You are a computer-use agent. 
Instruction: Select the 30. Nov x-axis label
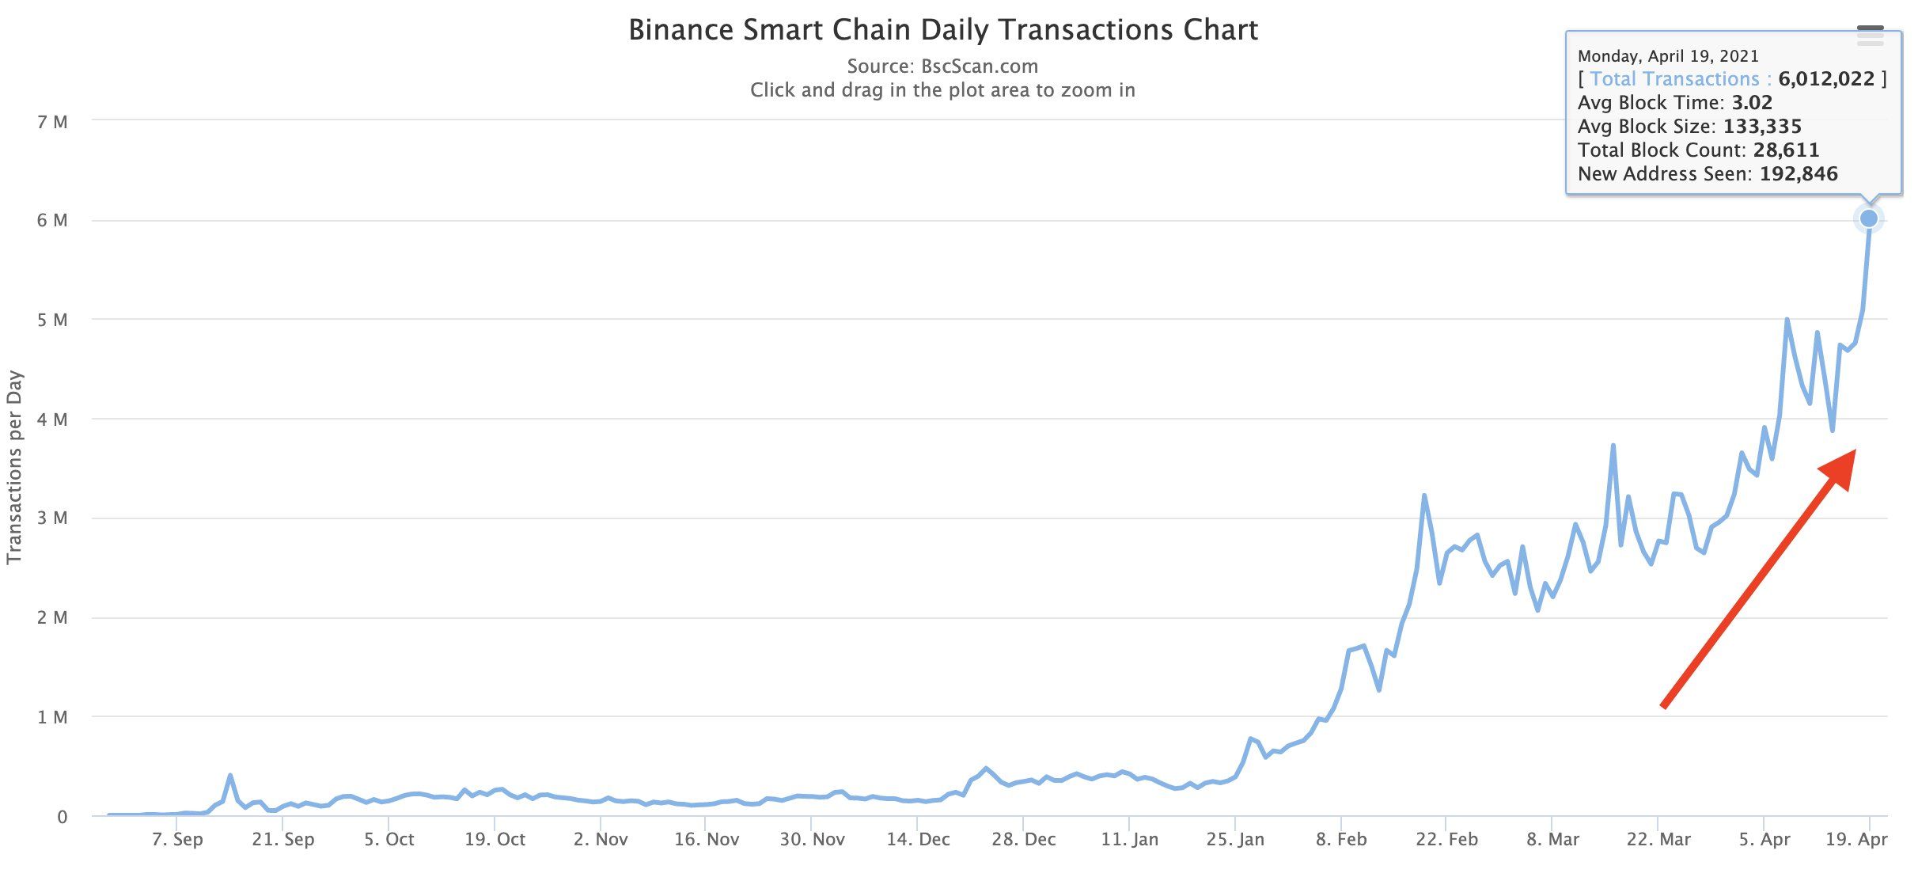pos(813,840)
